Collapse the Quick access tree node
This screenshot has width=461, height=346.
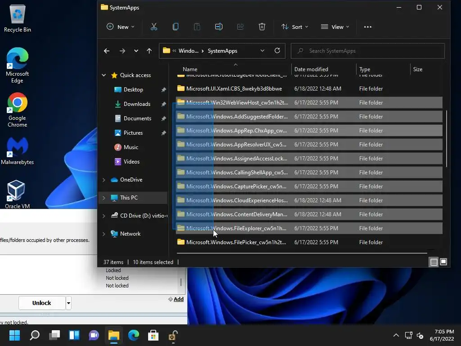pos(104,75)
